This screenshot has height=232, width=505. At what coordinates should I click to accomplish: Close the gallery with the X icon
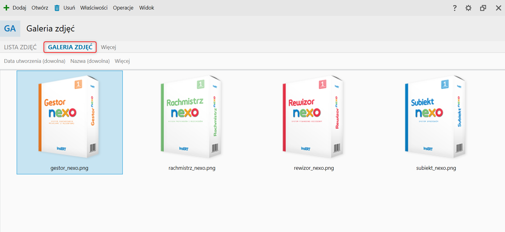pos(499,8)
